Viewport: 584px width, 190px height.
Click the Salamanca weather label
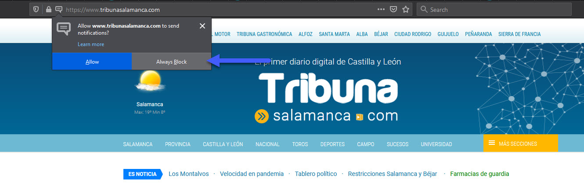click(x=150, y=104)
